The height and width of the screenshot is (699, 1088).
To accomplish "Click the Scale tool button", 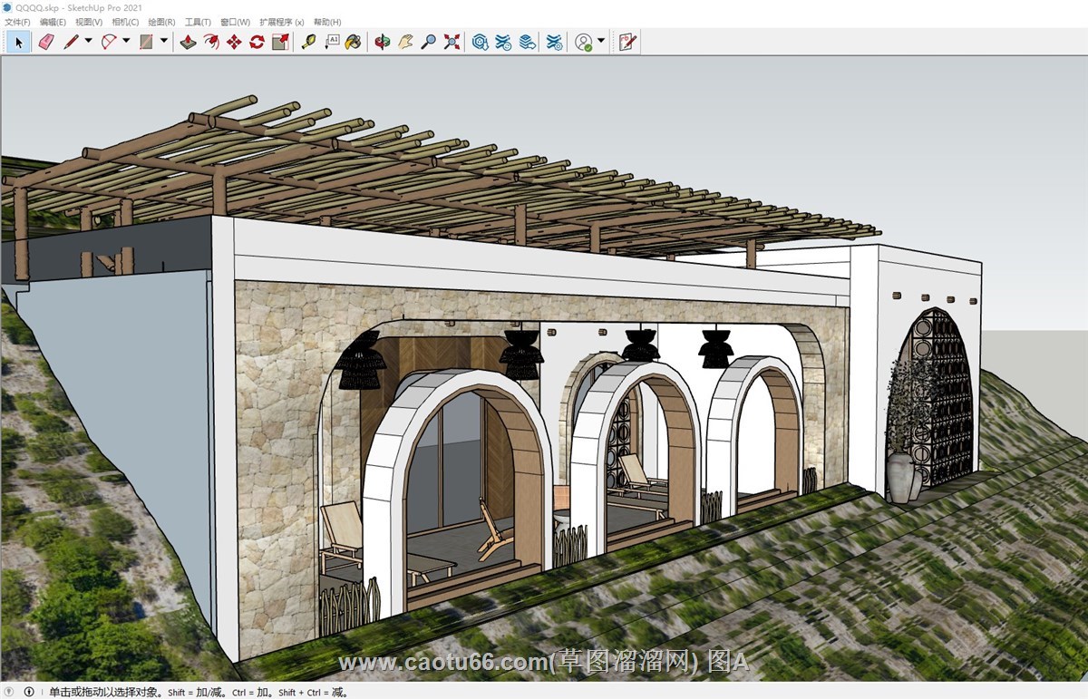I will pyautogui.click(x=280, y=42).
